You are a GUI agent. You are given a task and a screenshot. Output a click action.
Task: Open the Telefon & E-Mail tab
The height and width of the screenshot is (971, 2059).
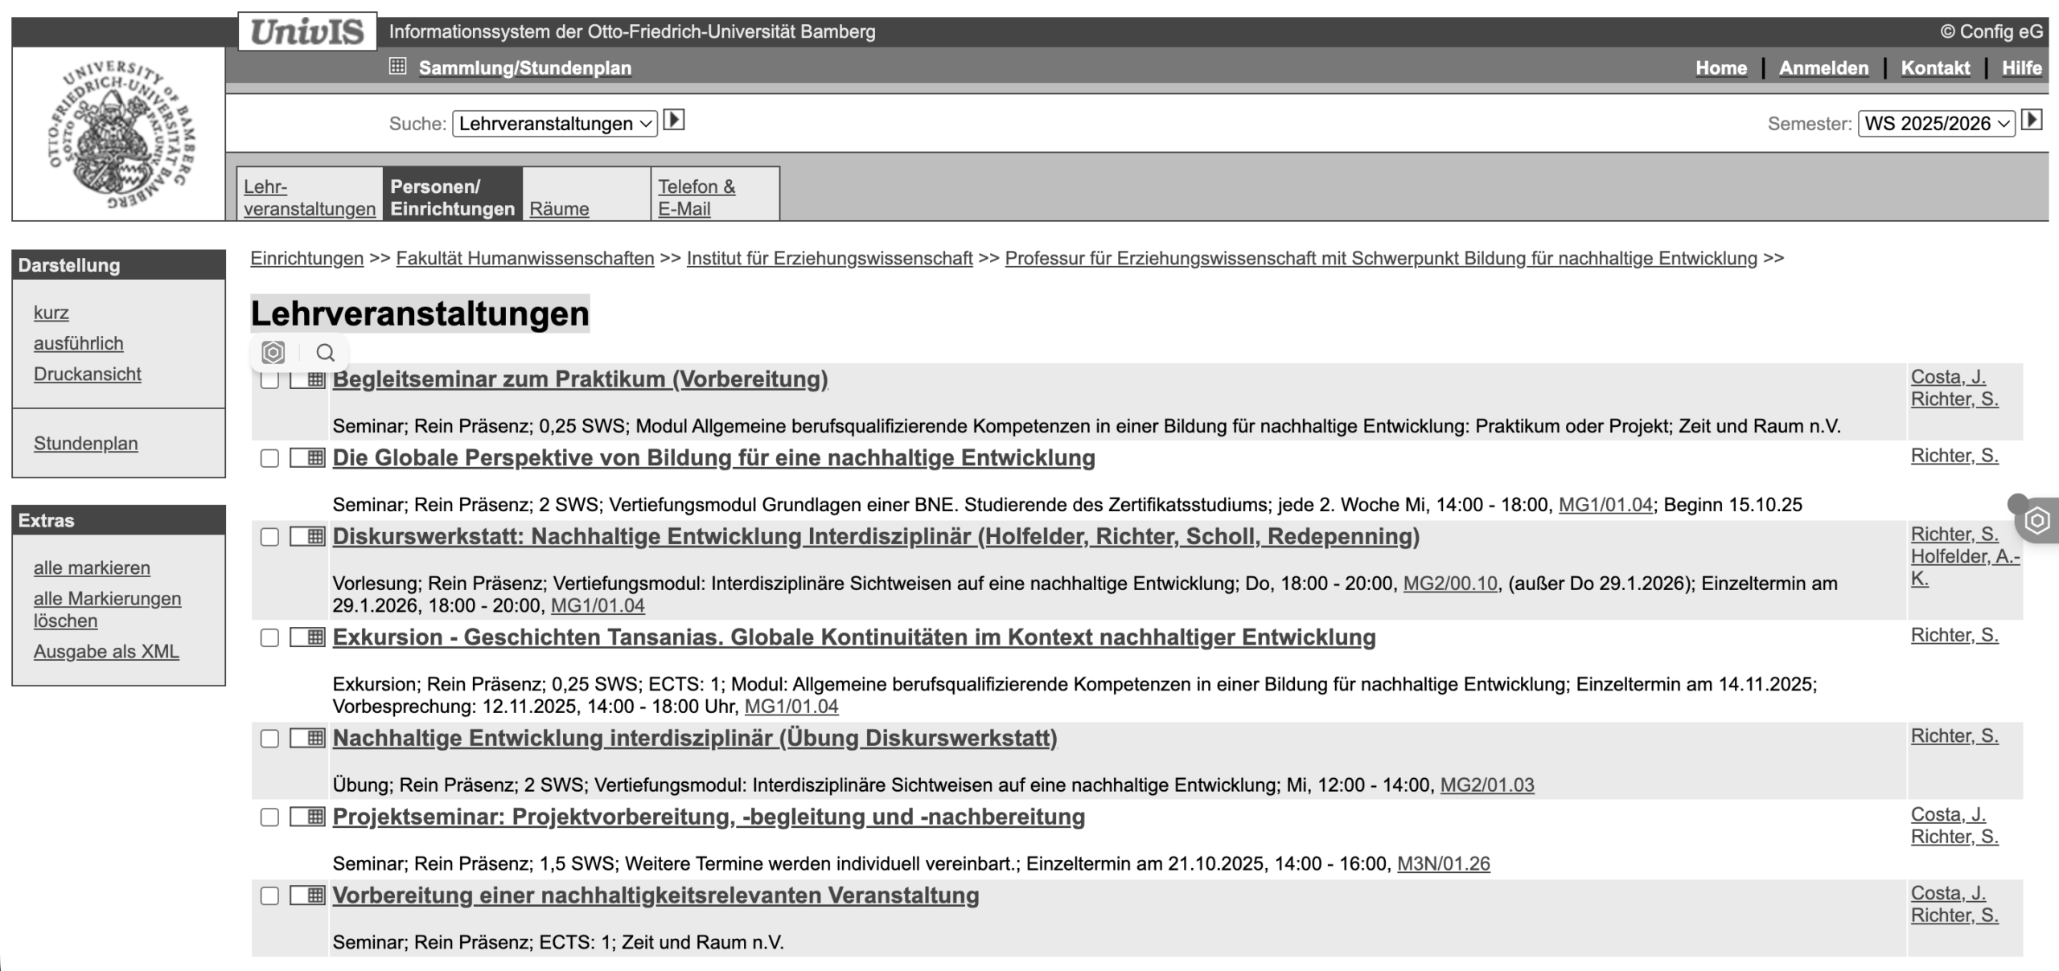click(697, 198)
